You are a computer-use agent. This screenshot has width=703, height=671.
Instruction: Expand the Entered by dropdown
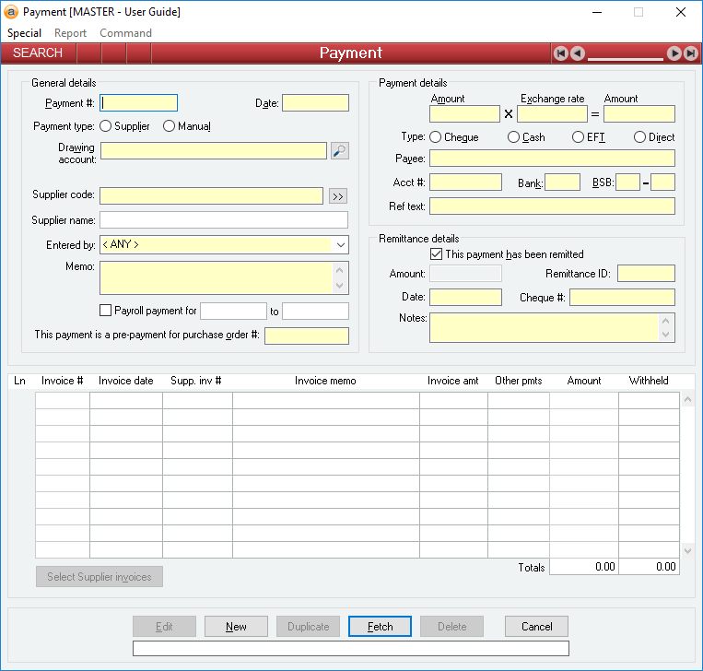coord(340,245)
